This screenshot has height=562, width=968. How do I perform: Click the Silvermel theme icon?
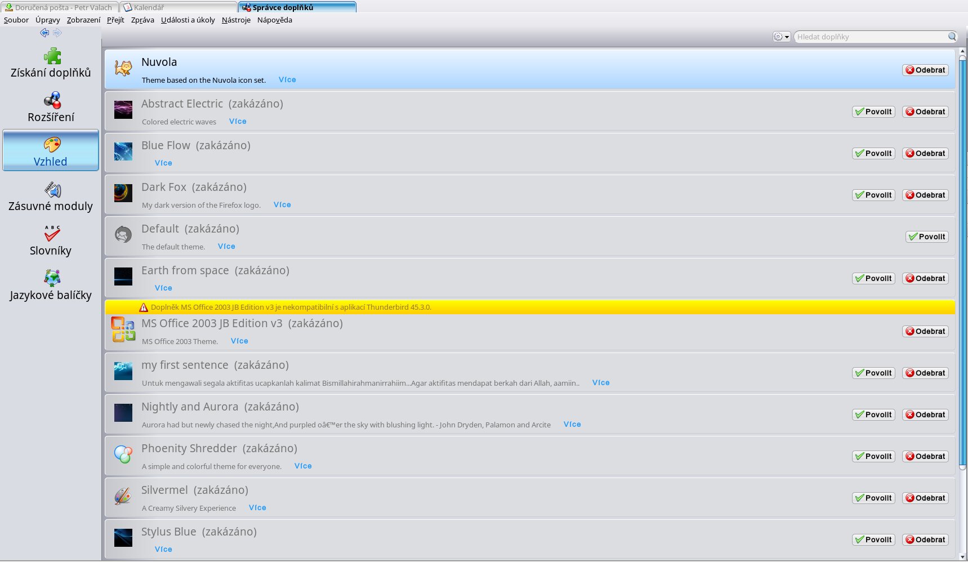(123, 496)
